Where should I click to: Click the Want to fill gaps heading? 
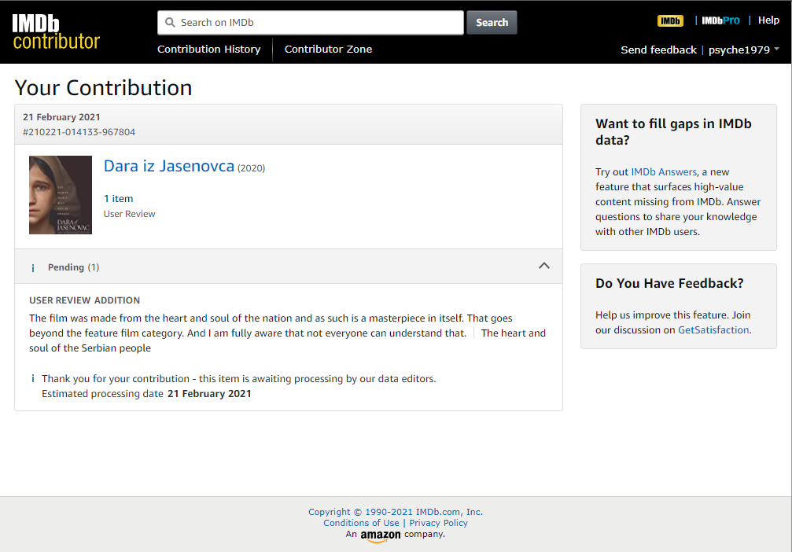point(673,132)
